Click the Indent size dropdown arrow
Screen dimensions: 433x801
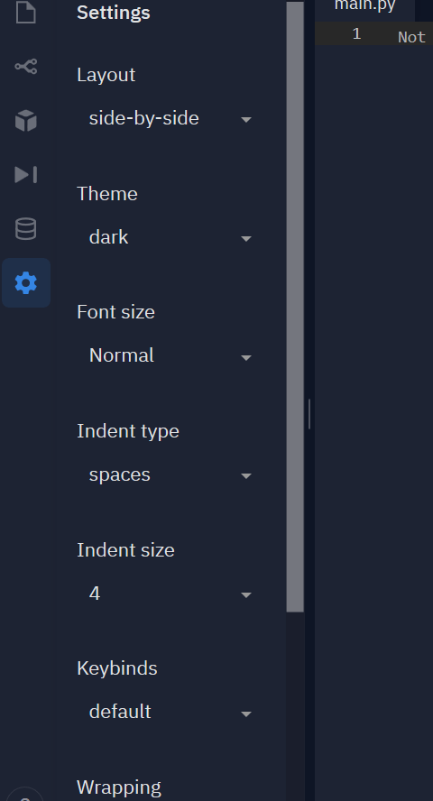(x=246, y=595)
